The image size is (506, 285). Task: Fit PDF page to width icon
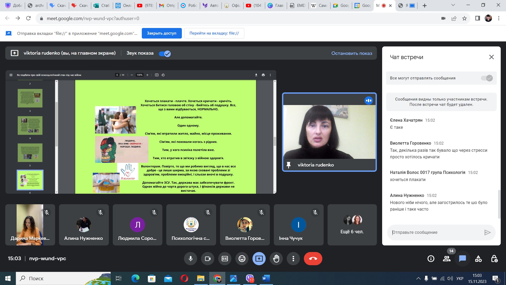point(157,75)
